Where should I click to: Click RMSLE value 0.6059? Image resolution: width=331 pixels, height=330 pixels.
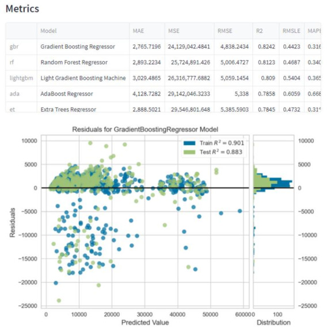click(291, 94)
